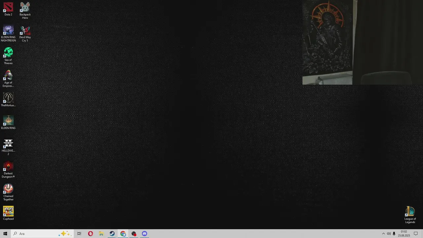The height and width of the screenshot is (238, 423).
Task: Click the webcam overlay in the corner
Action: (363, 42)
